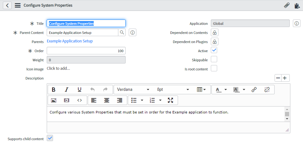Click the Insert image icon in editor
303x143 pixels.
[x=54, y=100]
